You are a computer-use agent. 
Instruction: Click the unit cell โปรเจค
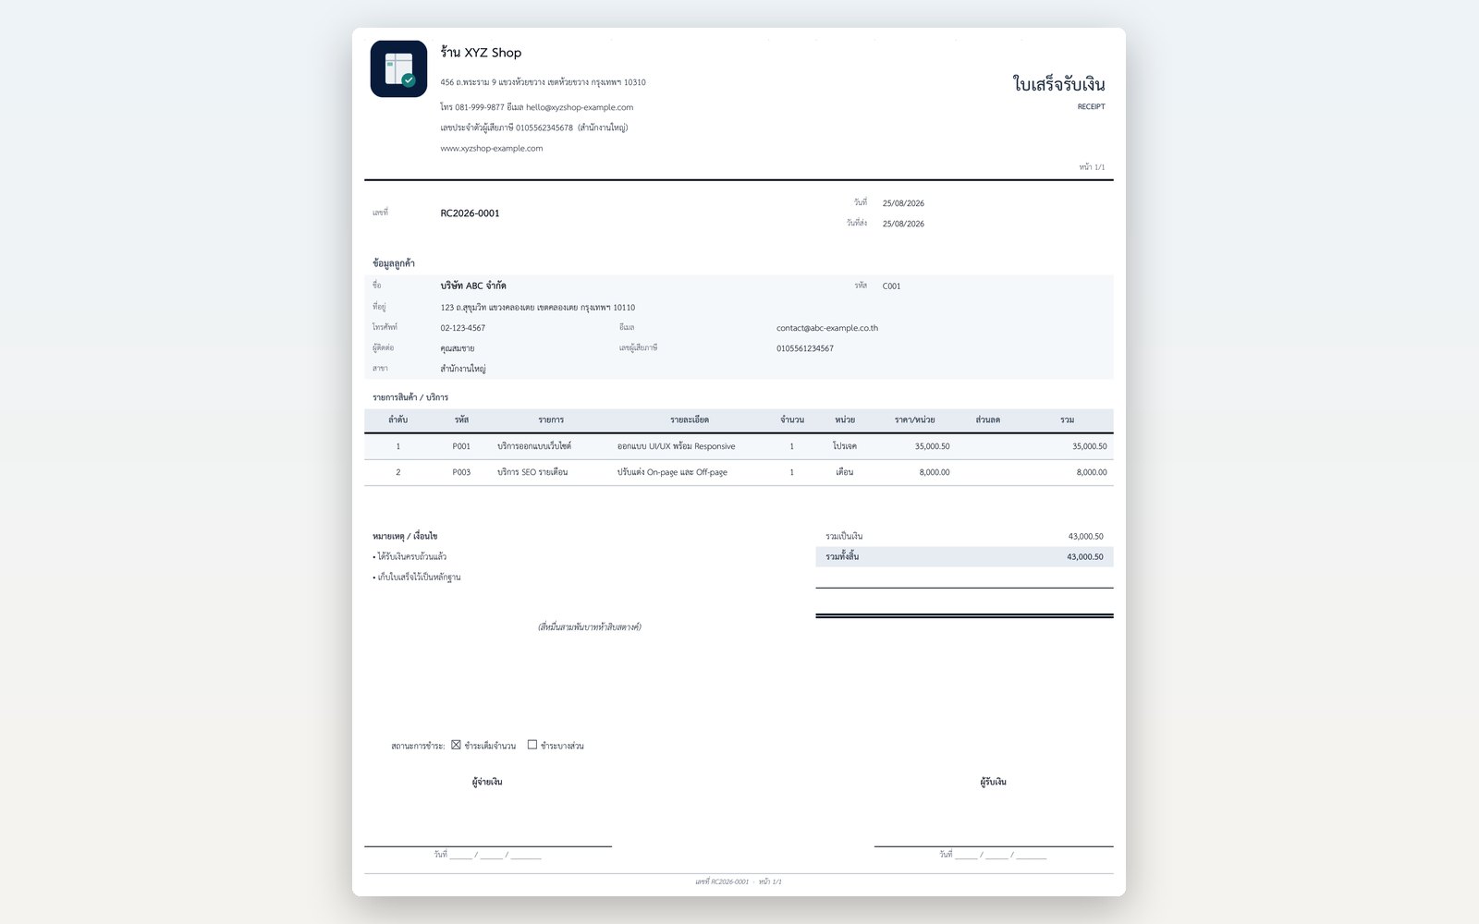844,446
